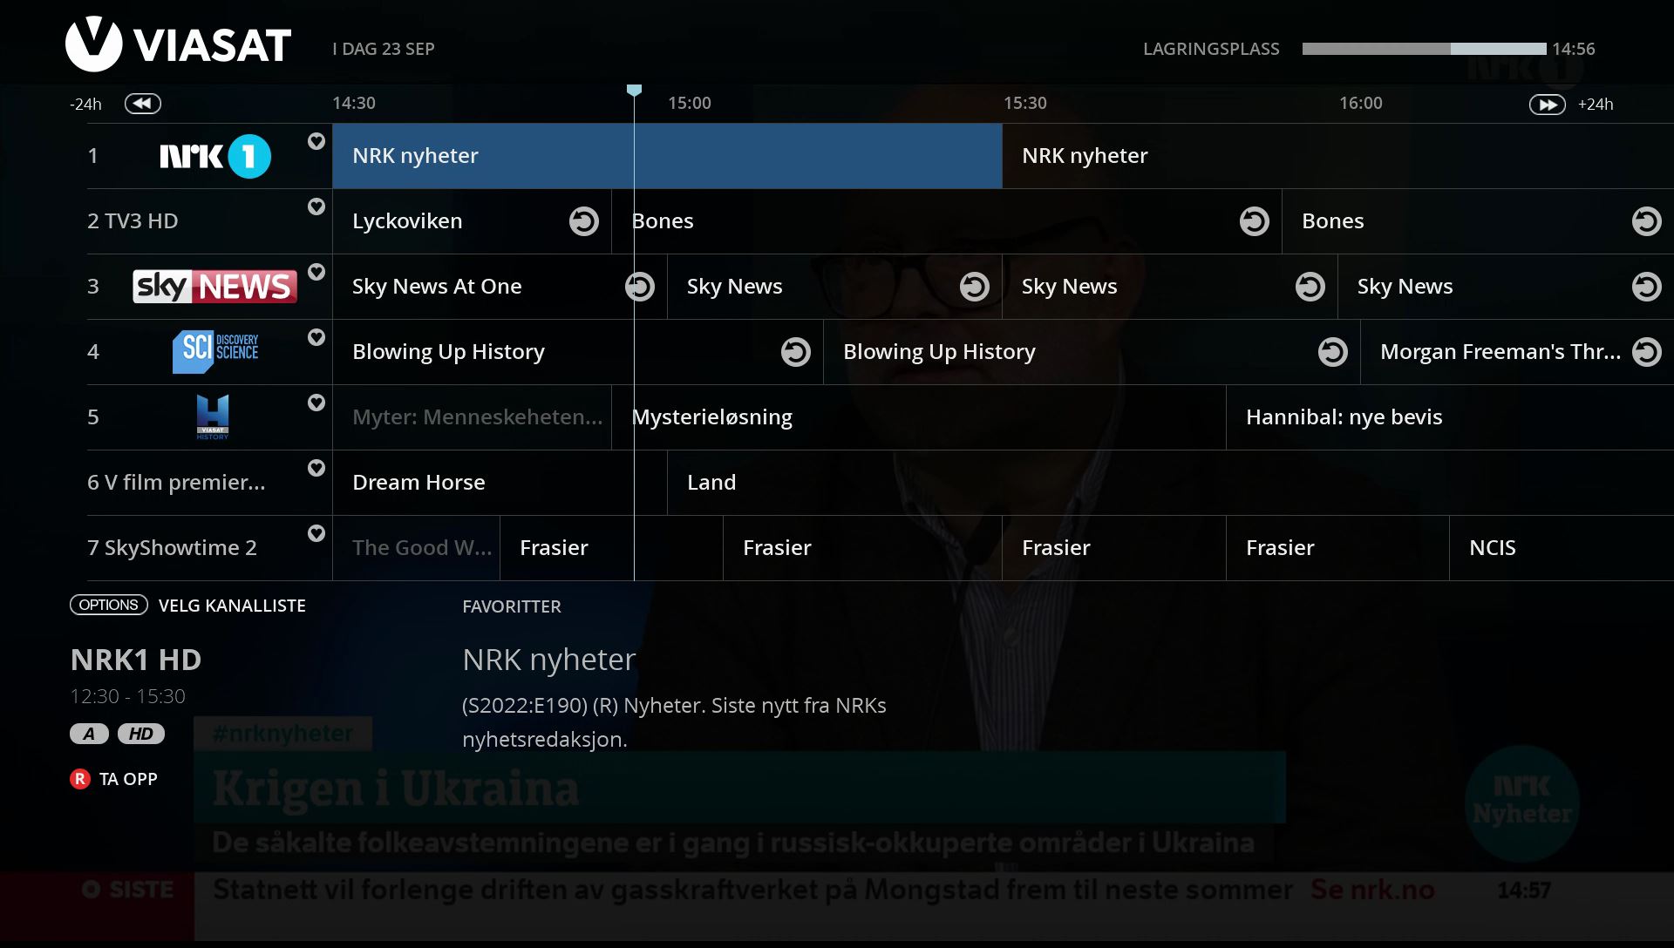Toggle favorite heart for NRK1 channel
This screenshot has height=948, width=1674.
tap(316, 141)
